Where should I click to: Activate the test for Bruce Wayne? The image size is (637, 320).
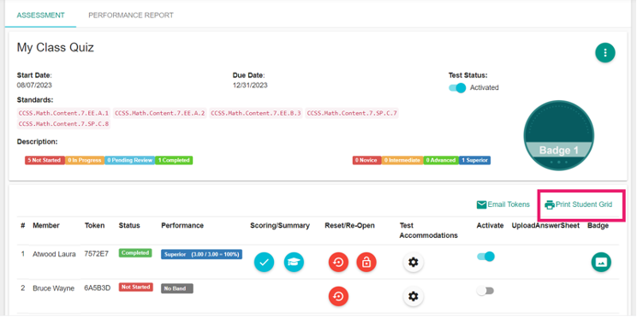pos(485,291)
